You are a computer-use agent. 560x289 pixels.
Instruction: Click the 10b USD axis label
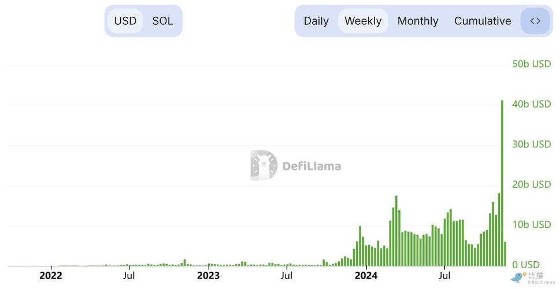point(532,225)
